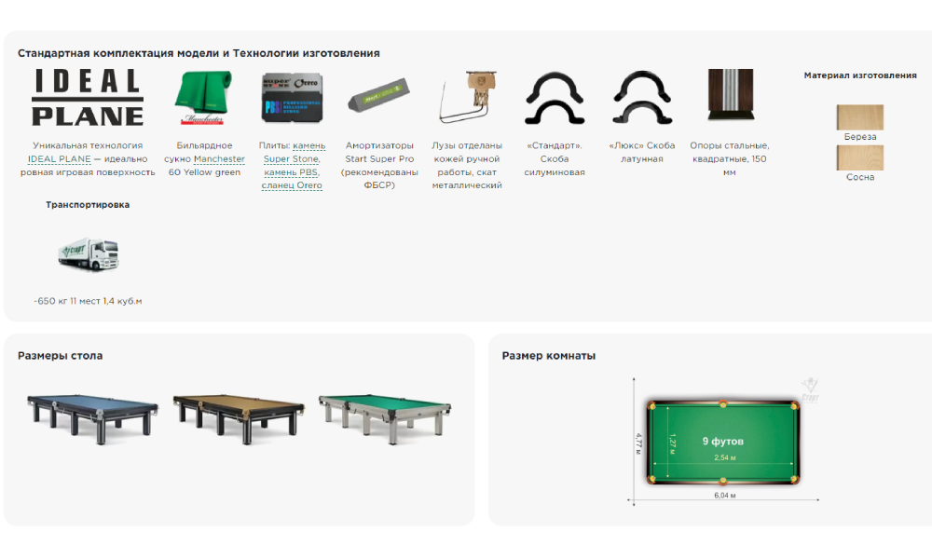This screenshot has height=559, width=932.
Task: Click the Super Stone slab icon
Action: (292, 98)
